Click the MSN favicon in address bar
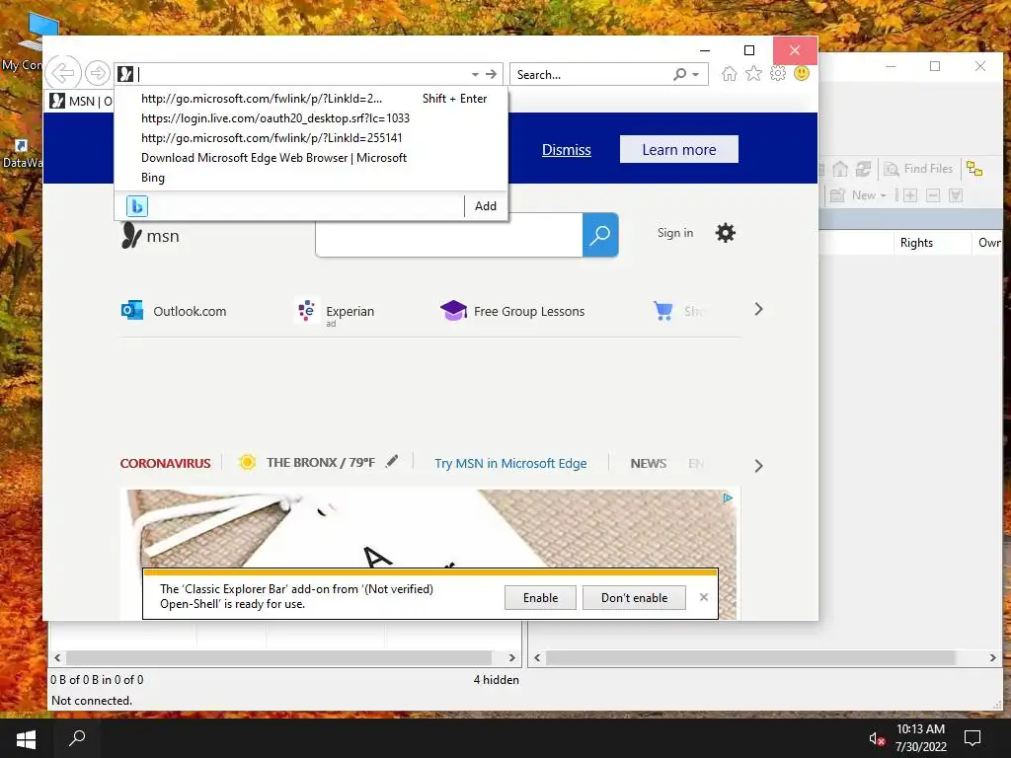This screenshot has width=1011, height=758. (125, 74)
